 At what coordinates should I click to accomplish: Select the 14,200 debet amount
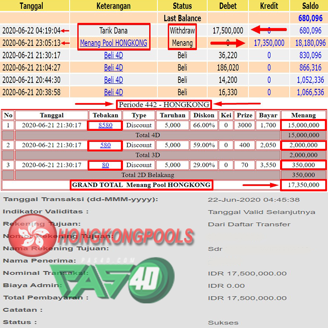[x=228, y=80]
